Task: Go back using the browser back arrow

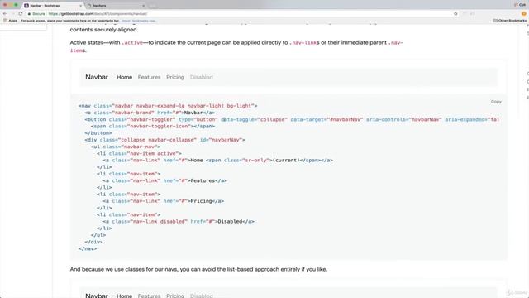Action: click(5, 14)
